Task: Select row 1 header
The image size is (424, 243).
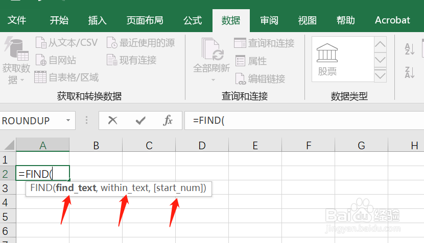Action: click(8, 159)
